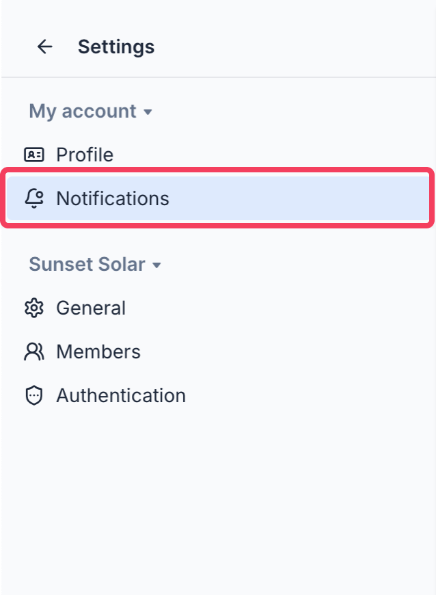436x595 pixels.
Task: Click the General gear icon
Action: click(33, 308)
